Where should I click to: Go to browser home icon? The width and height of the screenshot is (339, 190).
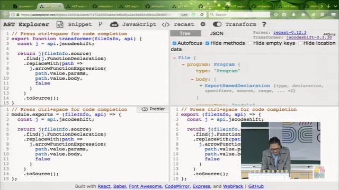click(x=303, y=15)
